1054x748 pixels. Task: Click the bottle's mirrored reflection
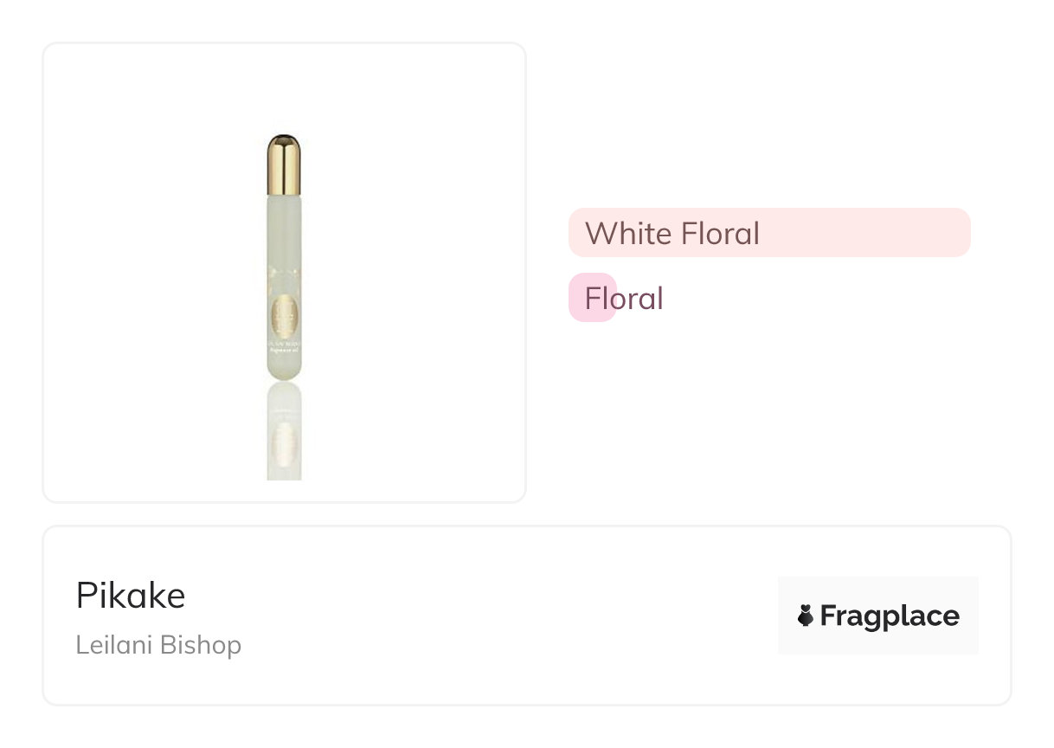[284, 433]
